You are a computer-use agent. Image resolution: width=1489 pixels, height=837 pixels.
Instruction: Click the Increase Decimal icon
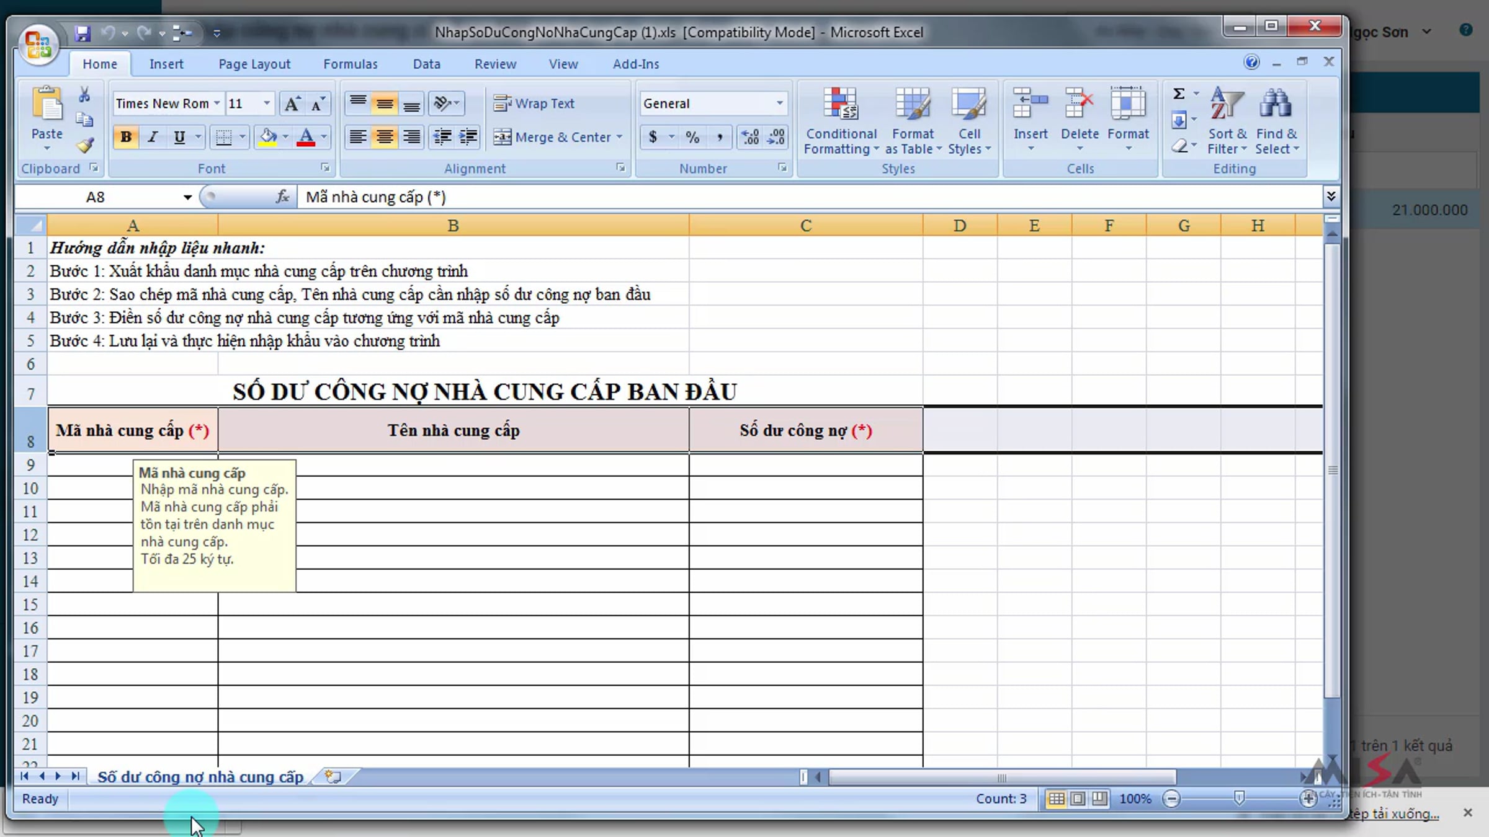750,137
